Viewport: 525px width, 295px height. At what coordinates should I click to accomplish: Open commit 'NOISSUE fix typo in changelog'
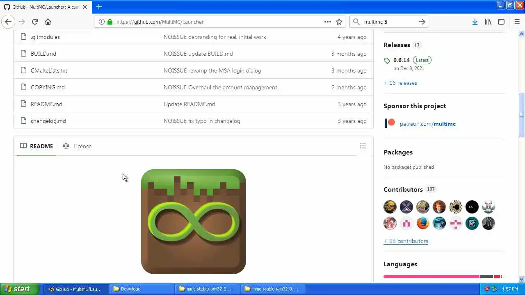coord(202,121)
